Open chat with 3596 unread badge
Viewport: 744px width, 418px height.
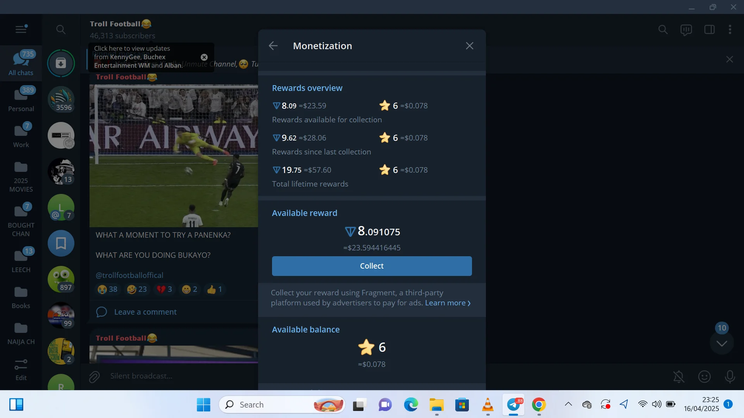pos(61,99)
